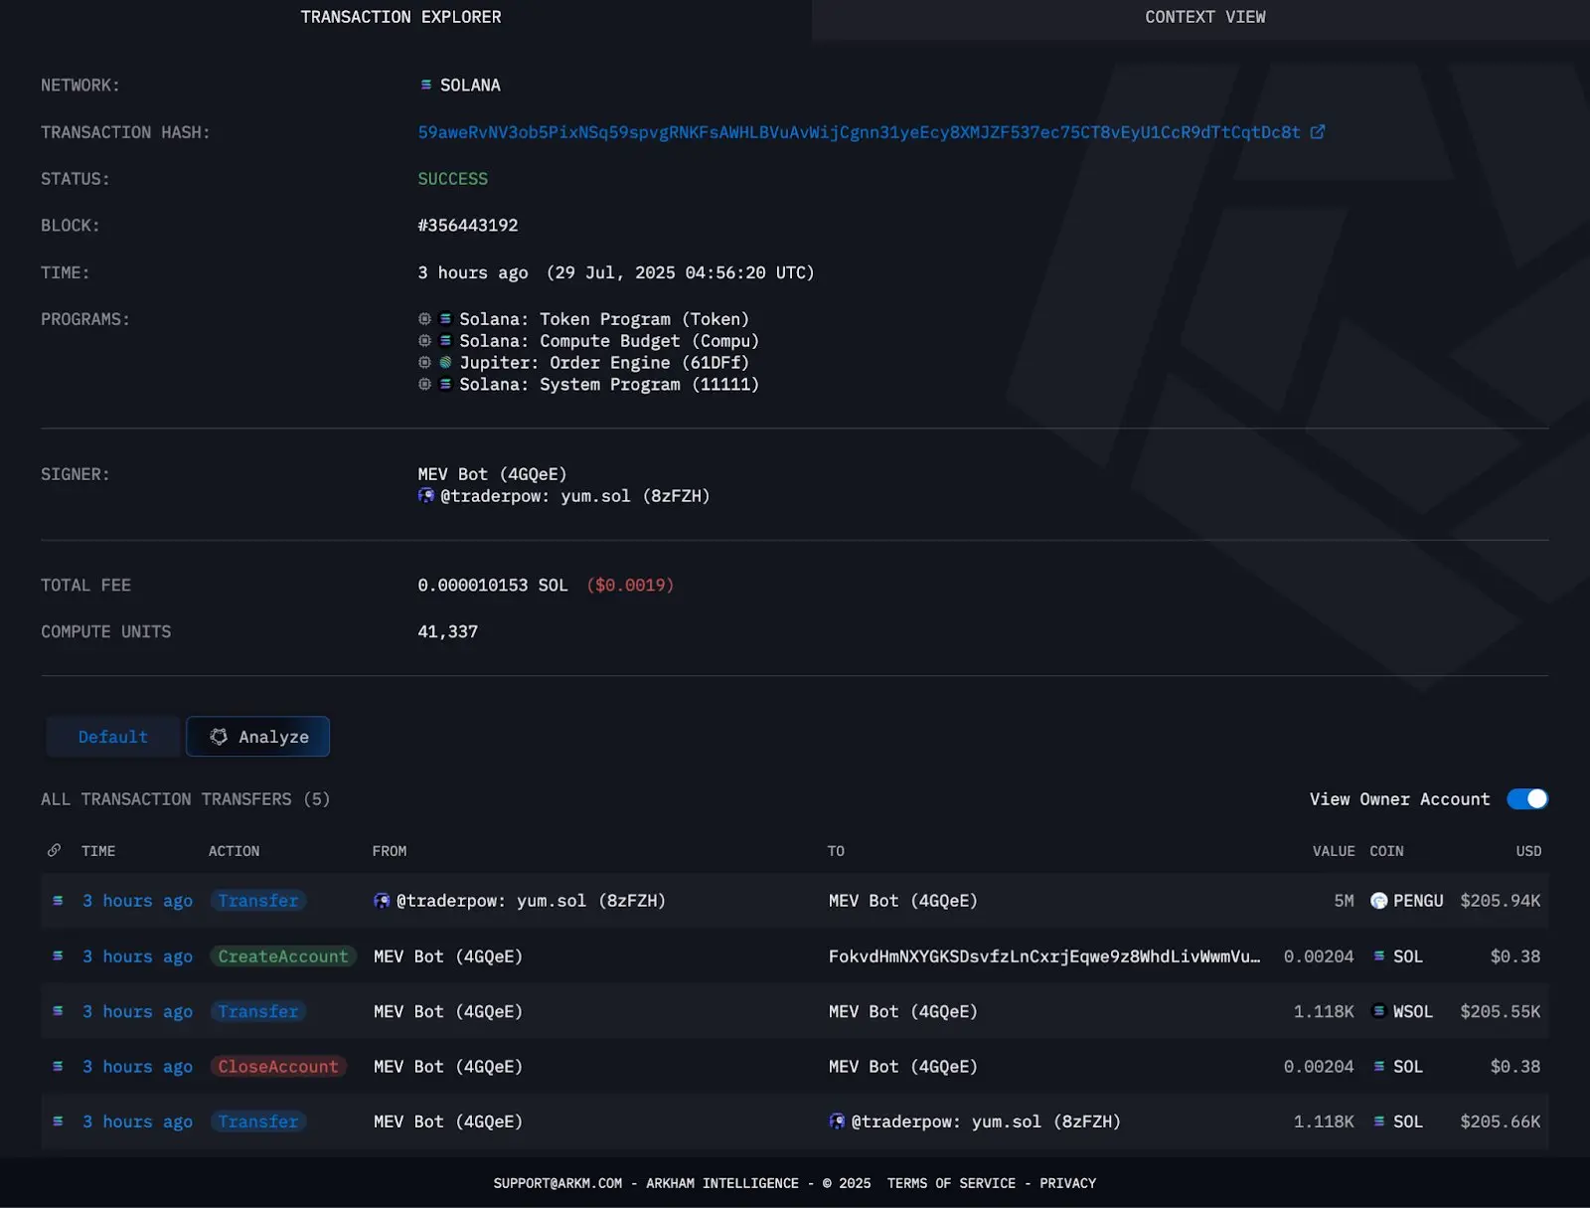Click the Transfer tag in the WSOL row

coord(258,1011)
